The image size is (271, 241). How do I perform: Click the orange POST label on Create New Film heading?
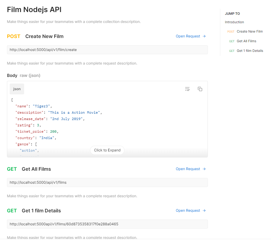point(14,36)
